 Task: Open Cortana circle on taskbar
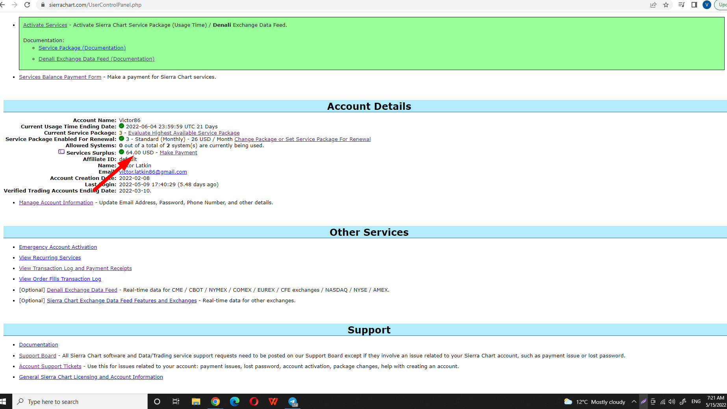click(157, 402)
